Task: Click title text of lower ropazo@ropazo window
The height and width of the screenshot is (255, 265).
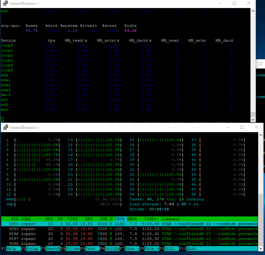Action: click(x=25, y=127)
